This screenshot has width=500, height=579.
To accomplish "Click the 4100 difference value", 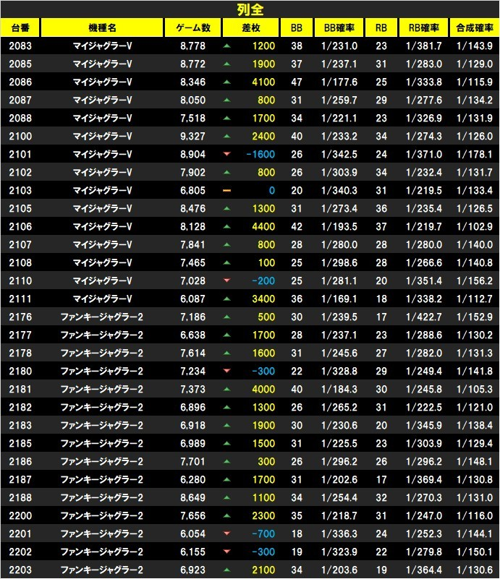I will [263, 82].
